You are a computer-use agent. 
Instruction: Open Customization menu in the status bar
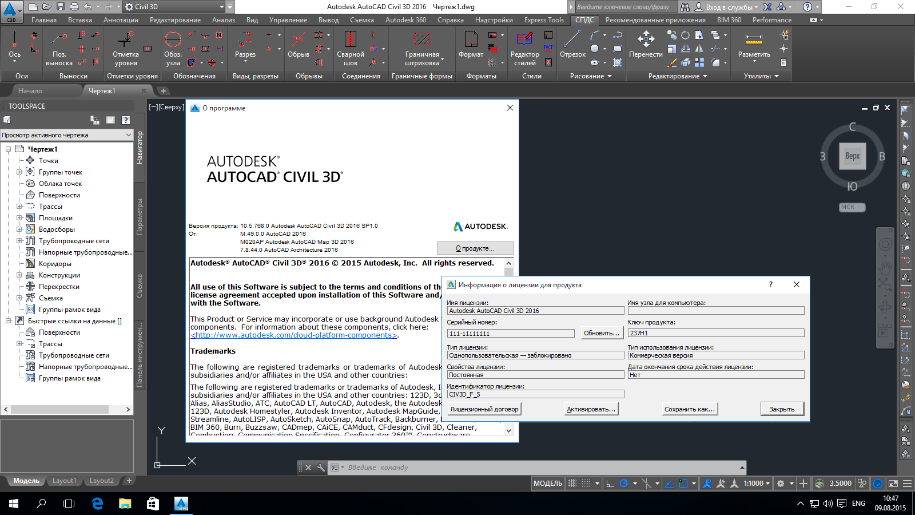click(907, 484)
